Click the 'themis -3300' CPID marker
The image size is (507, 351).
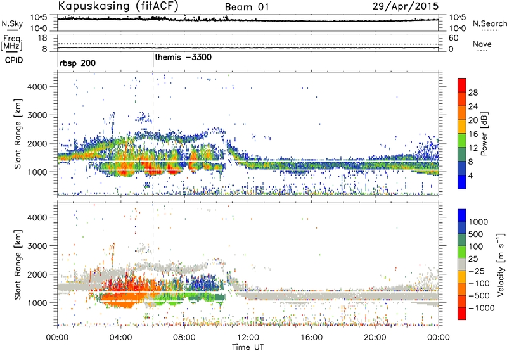(183, 57)
